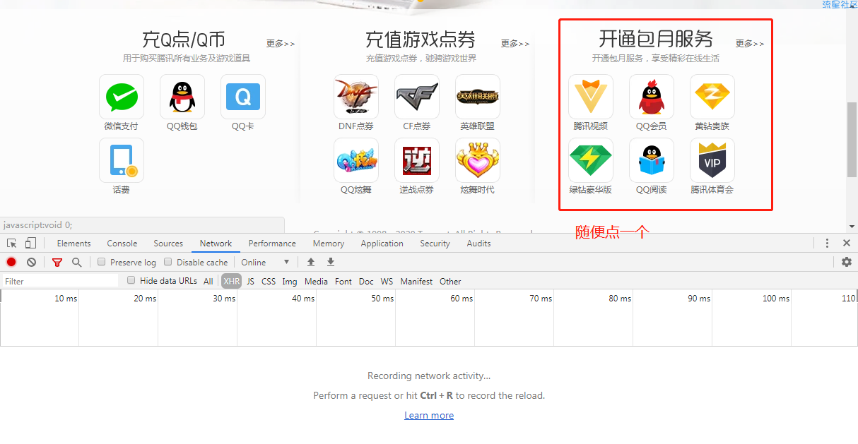
Task: Close the DevTools panel
Action: (x=847, y=243)
